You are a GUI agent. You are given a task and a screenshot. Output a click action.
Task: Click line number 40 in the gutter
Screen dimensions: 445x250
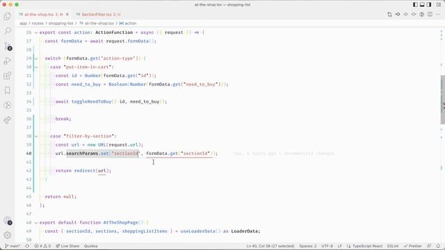[29, 153]
